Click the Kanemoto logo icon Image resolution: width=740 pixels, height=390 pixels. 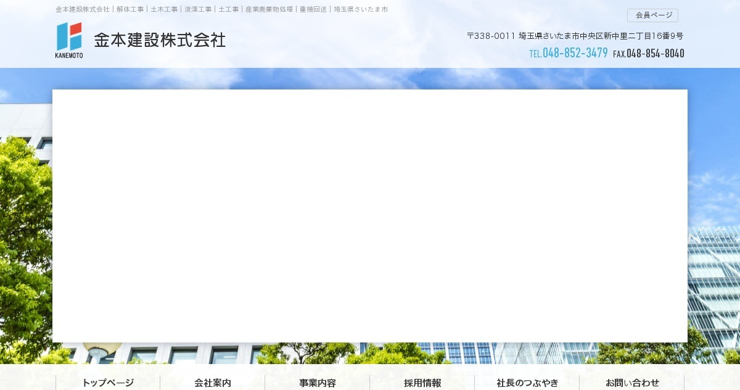69,40
